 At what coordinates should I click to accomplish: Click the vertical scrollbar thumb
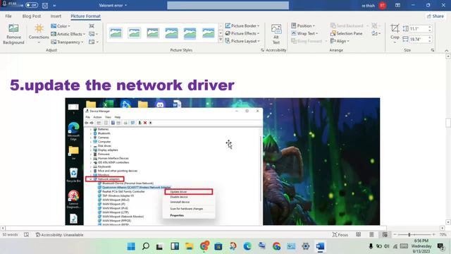448,123
